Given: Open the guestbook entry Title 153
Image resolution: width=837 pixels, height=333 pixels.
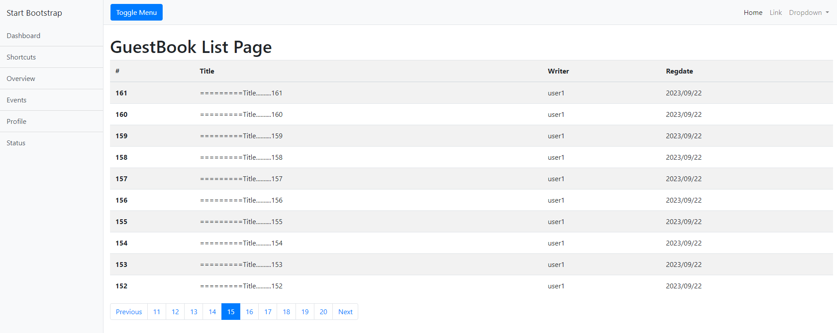Looking at the screenshot, I should click(241, 264).
